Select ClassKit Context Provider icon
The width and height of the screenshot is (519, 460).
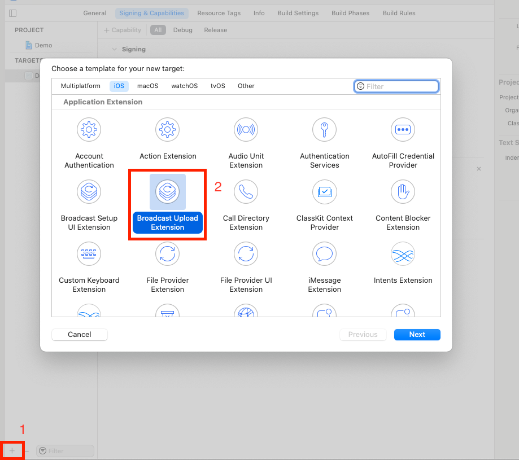point(324,191)
